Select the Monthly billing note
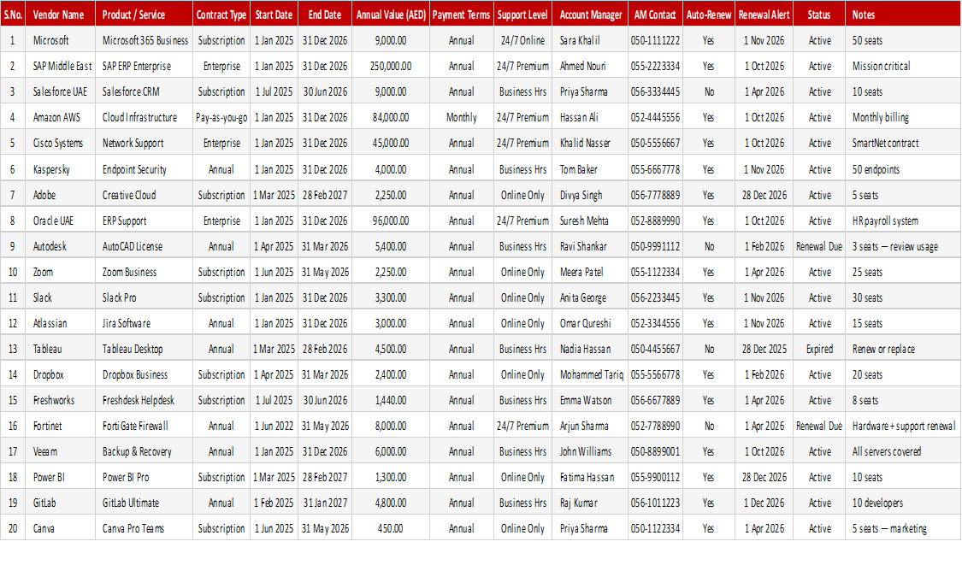The height and width of the screenshot is (565, 962). click(x=902, y=118)
